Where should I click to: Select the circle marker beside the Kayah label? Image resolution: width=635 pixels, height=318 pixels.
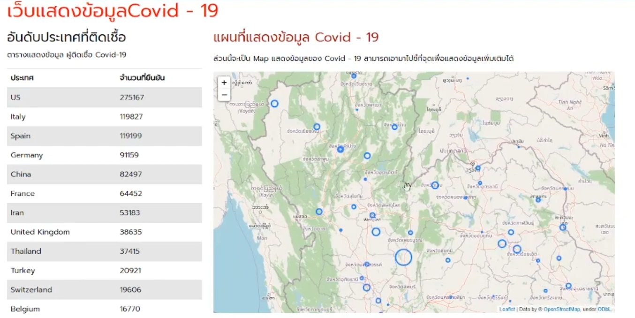[274, 104]
